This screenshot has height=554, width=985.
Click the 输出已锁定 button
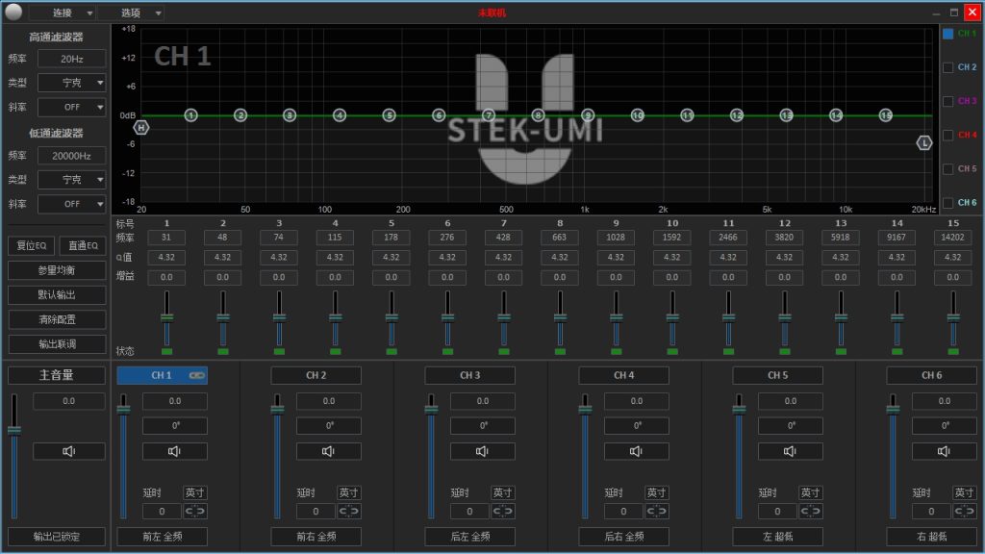click(57, 537)
